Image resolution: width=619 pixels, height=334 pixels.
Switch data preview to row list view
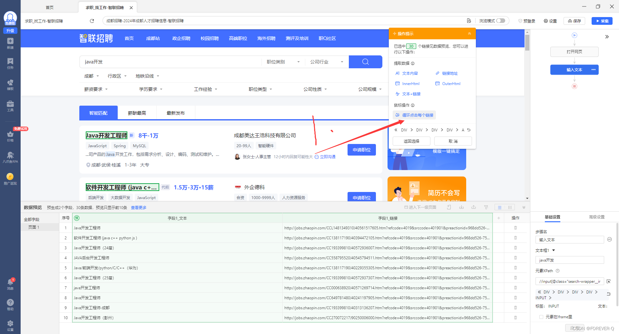tap(499, 207)
